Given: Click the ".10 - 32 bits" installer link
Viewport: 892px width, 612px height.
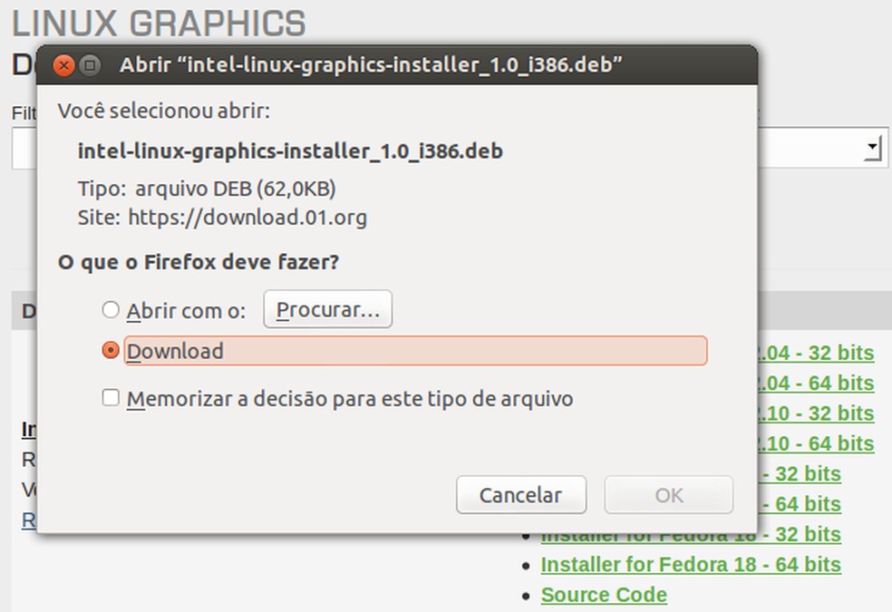Looking at the screenshot, I should [x=816, y=413].
